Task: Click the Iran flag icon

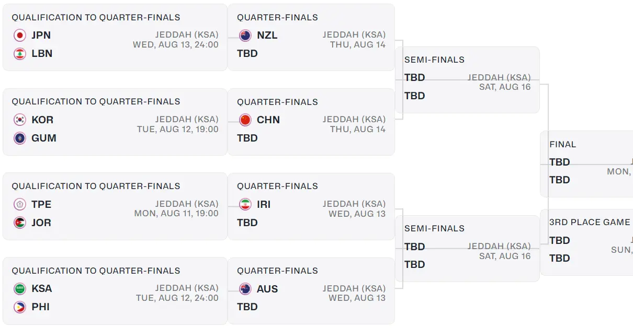Action: pyautogui.click(x=245, y=204)
